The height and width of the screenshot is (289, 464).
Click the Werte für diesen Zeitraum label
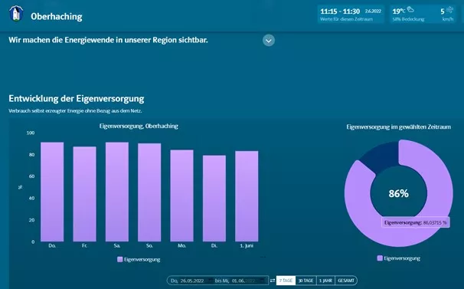pos(346,19)
